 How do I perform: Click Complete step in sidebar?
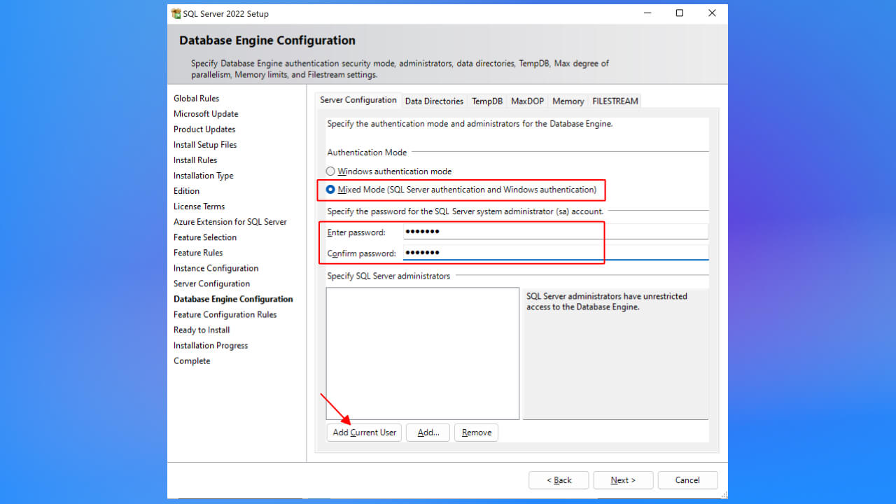[x=192, y=360]
